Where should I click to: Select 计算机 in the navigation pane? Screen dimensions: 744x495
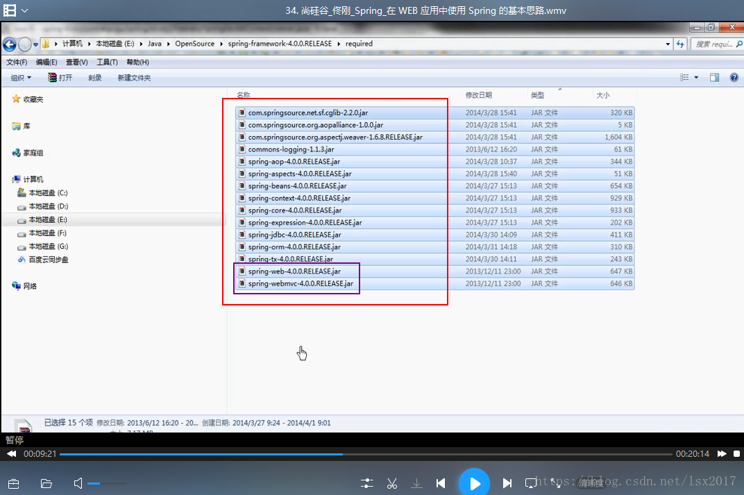33,179
